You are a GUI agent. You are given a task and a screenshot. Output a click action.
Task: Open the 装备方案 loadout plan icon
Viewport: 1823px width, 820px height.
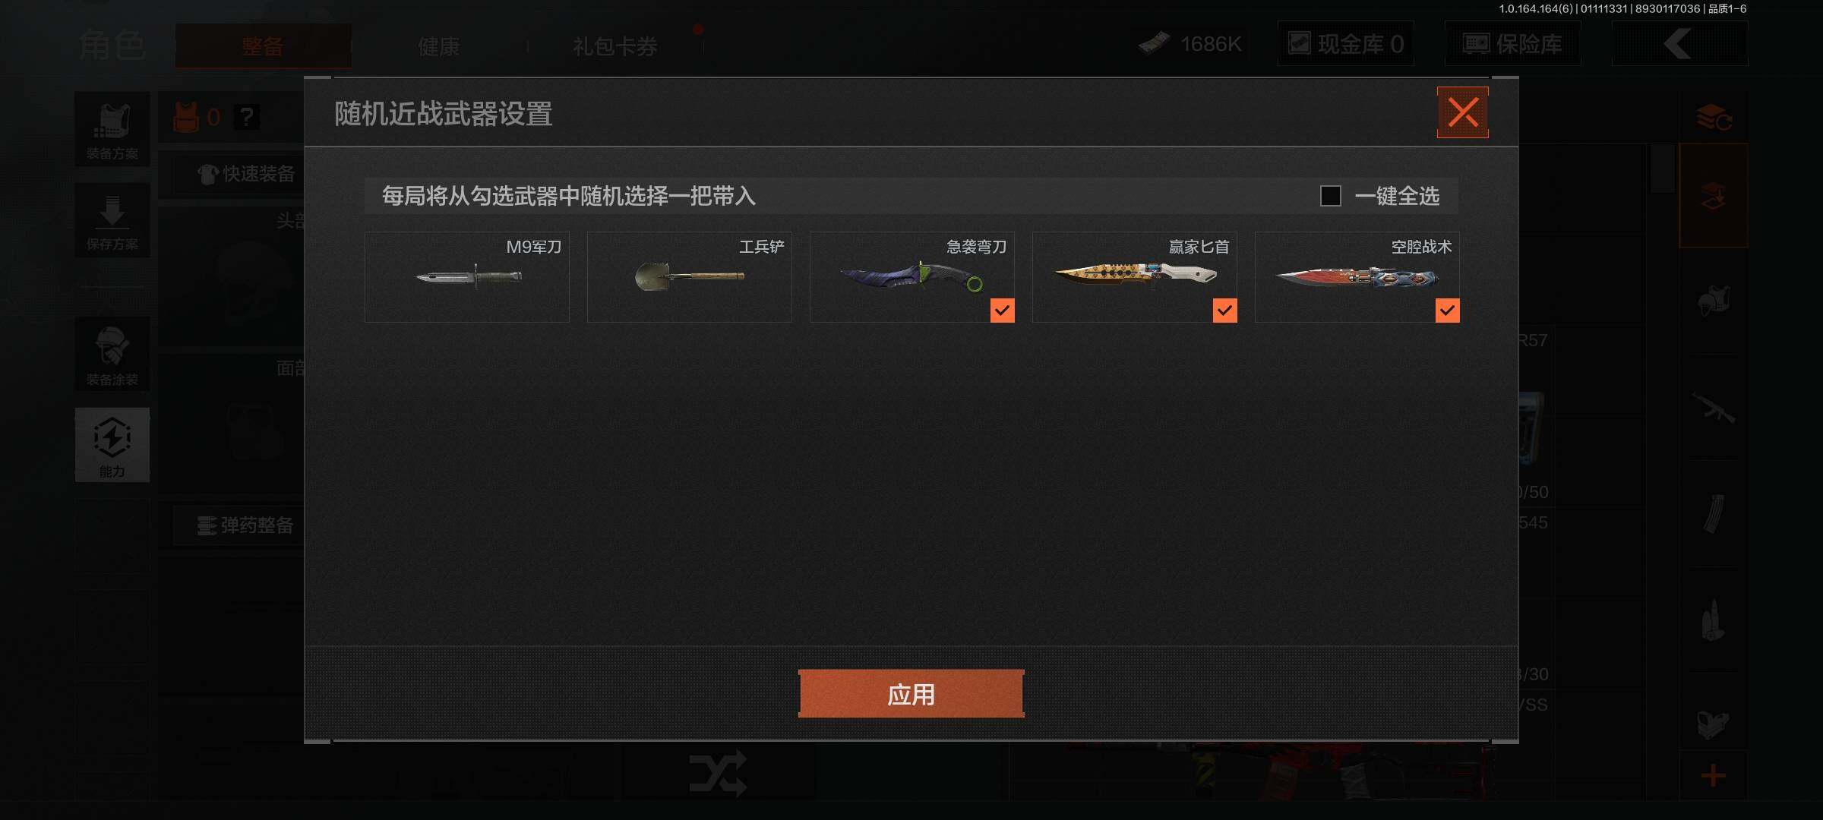click(x=112, y=129)
